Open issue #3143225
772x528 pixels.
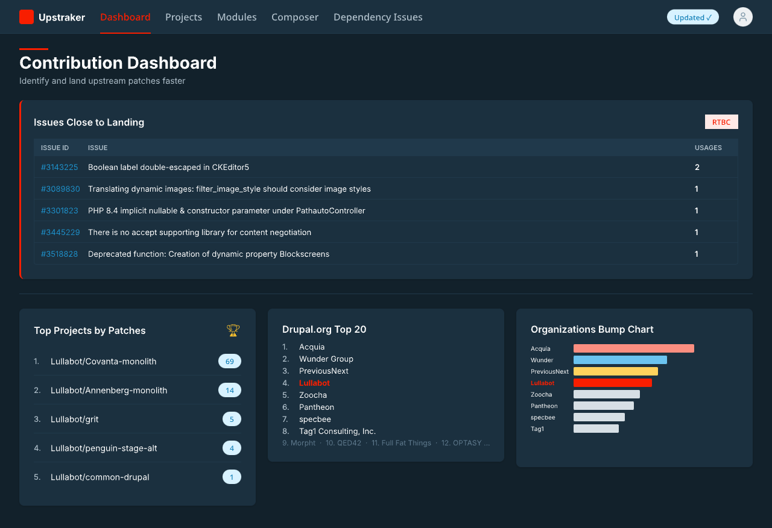(59, 167)
